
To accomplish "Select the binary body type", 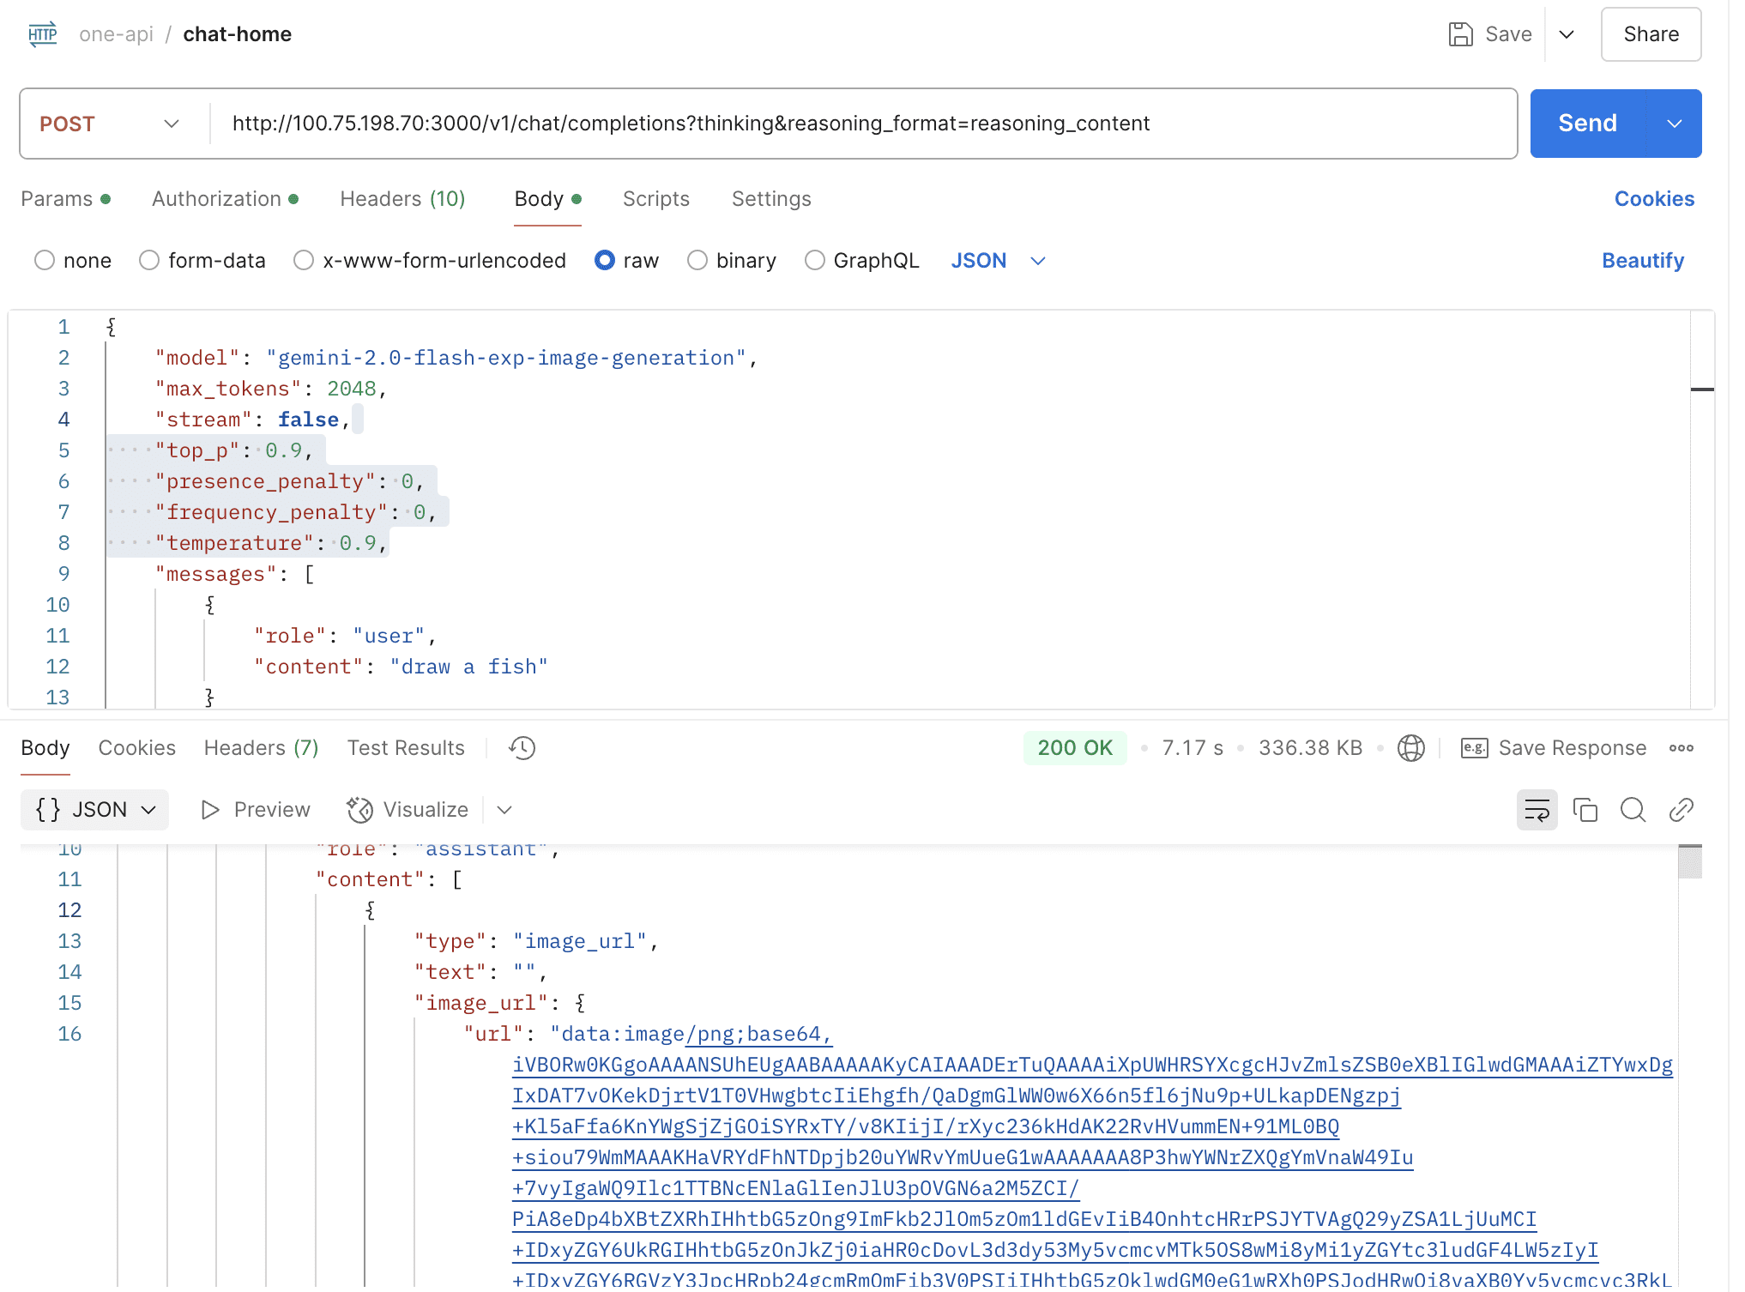I will click(x=697, y=260).
